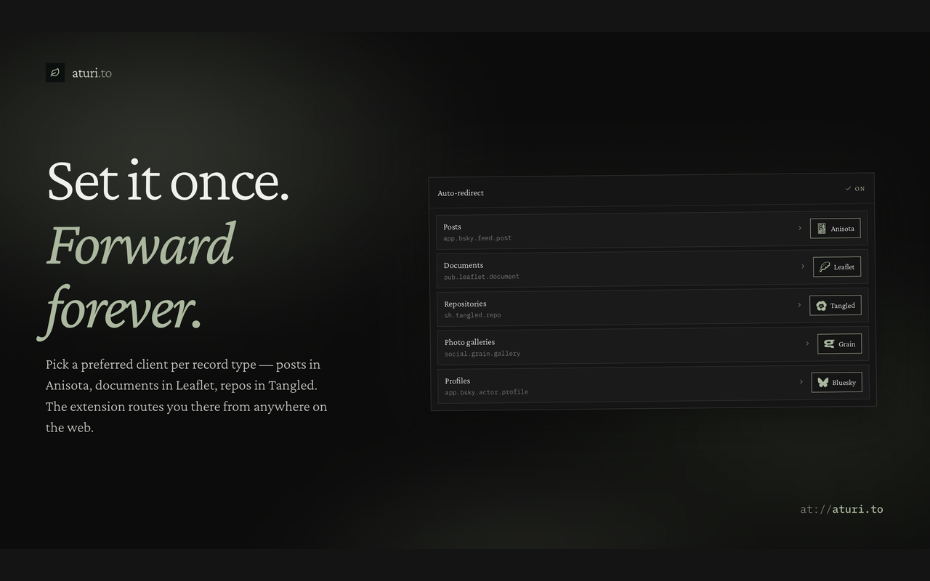930x581 pixels.
Task: Click the Leaflet feather icon
Action: click(825, 267)
